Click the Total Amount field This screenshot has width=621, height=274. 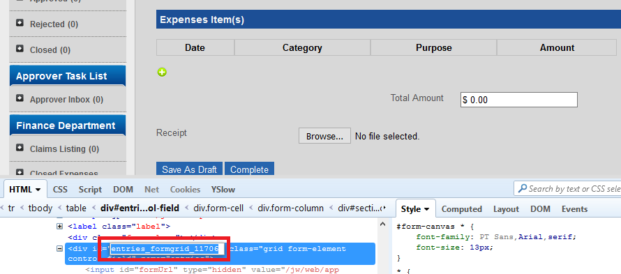pyautogui.click(x=519, y=100)
